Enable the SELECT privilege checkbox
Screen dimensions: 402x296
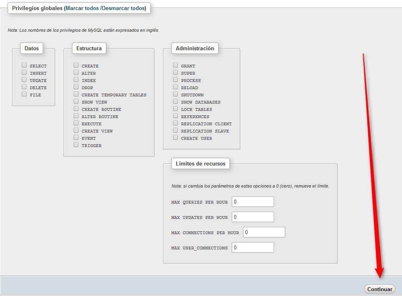point(25,65)
